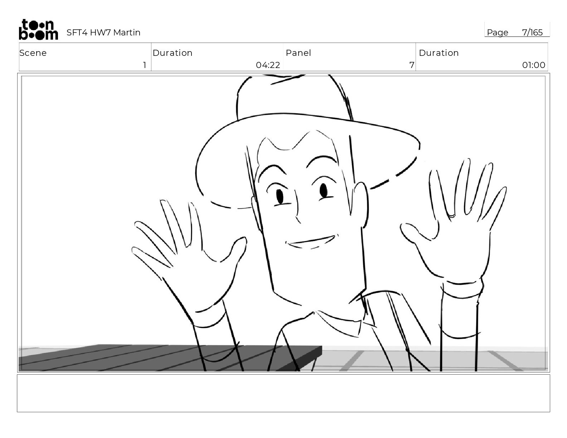Click the storyboard panel drawing of cowboy
This screenshot has height=438, width=567.
[283, 223]
